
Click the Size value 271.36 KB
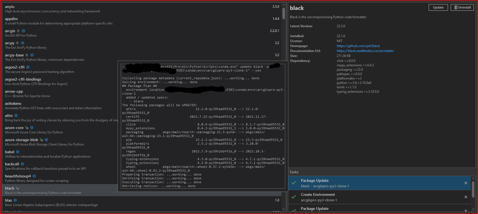point(344,56)
